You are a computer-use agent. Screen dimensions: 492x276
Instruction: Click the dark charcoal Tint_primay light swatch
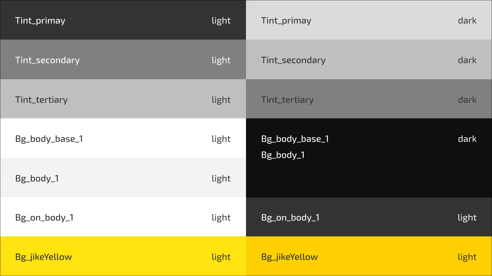pyautogui.click(x=123, y=20)
